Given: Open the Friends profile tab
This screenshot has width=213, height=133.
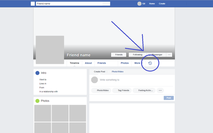Looking at the screenshot, I should [x=102, y=63].
